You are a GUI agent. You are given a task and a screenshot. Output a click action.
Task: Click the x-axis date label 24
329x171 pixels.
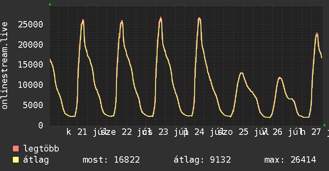click(199, 132)
